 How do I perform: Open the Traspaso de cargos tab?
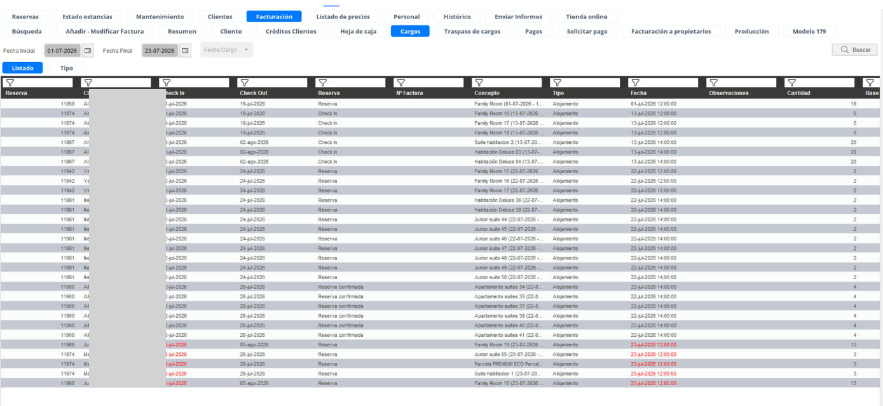tap(472, 31)
